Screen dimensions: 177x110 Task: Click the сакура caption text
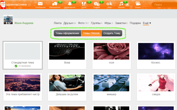pos(156,94)
